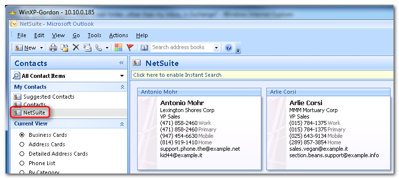
Task: Select the By Category view radio
Action: tap(22, 172)
